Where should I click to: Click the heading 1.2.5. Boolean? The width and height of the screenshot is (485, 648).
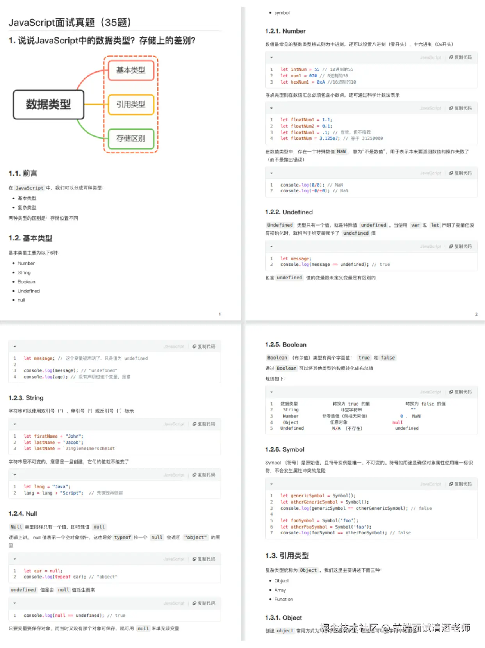286,345
